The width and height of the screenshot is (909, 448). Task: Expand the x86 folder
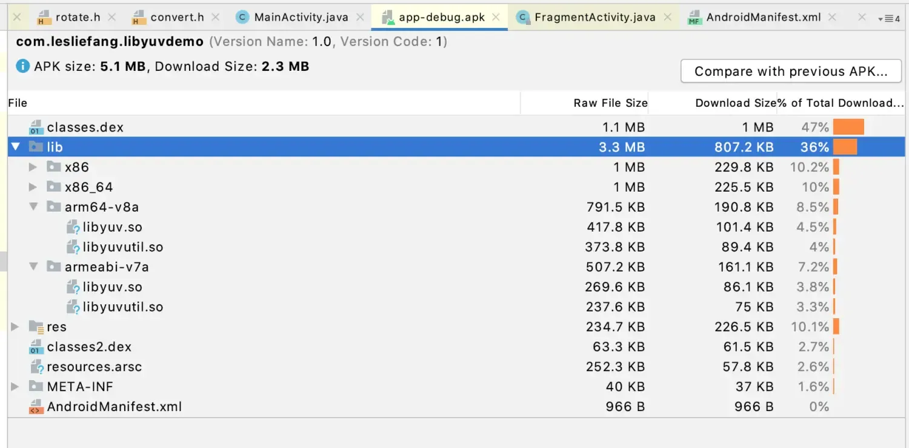click(33, 167)
